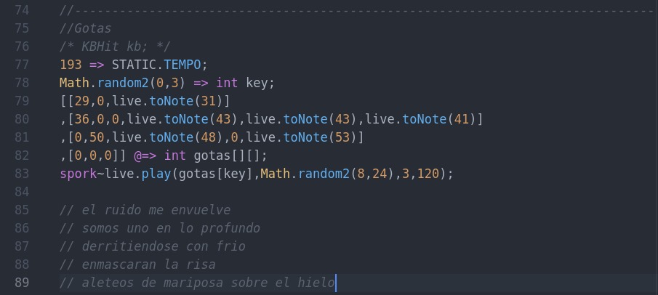
Task: Click the end of the 'hielo' comment line
Action: (x=335, y=283)
